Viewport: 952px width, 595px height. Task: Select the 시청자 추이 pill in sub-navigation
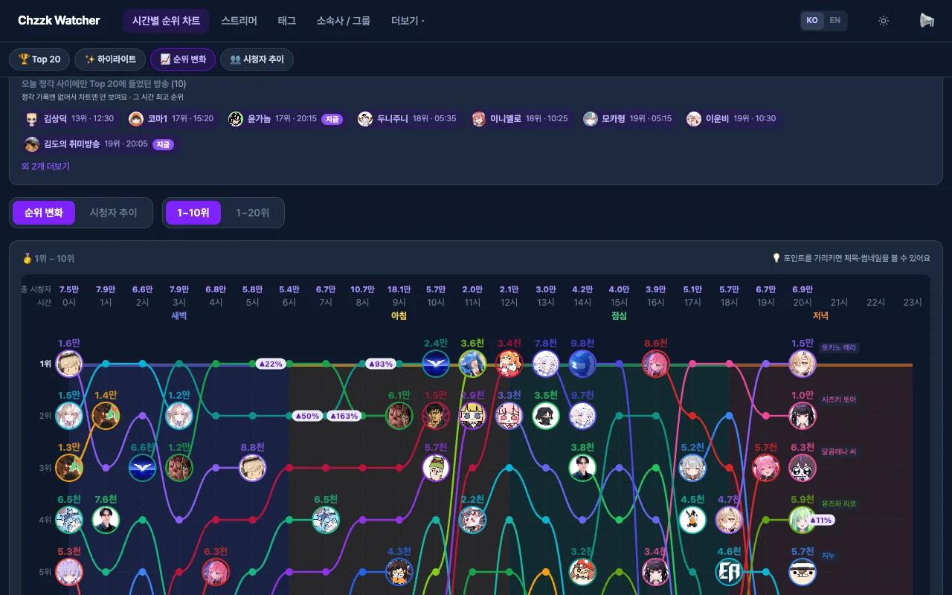[x=257, y=59]
